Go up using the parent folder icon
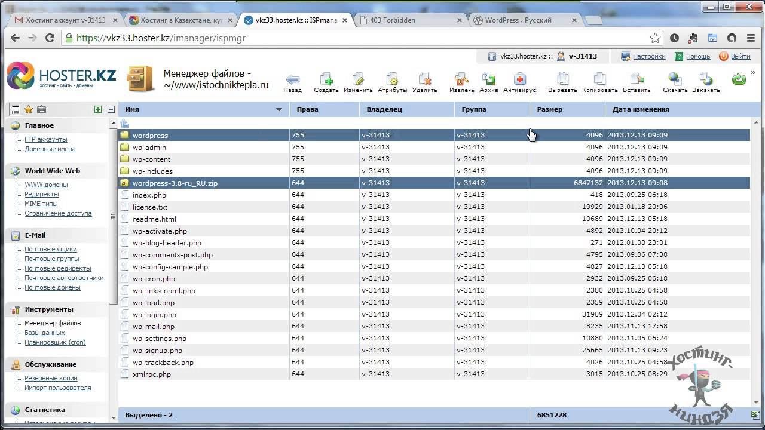This screenshot has width=765, height=430. coord(124,124)
